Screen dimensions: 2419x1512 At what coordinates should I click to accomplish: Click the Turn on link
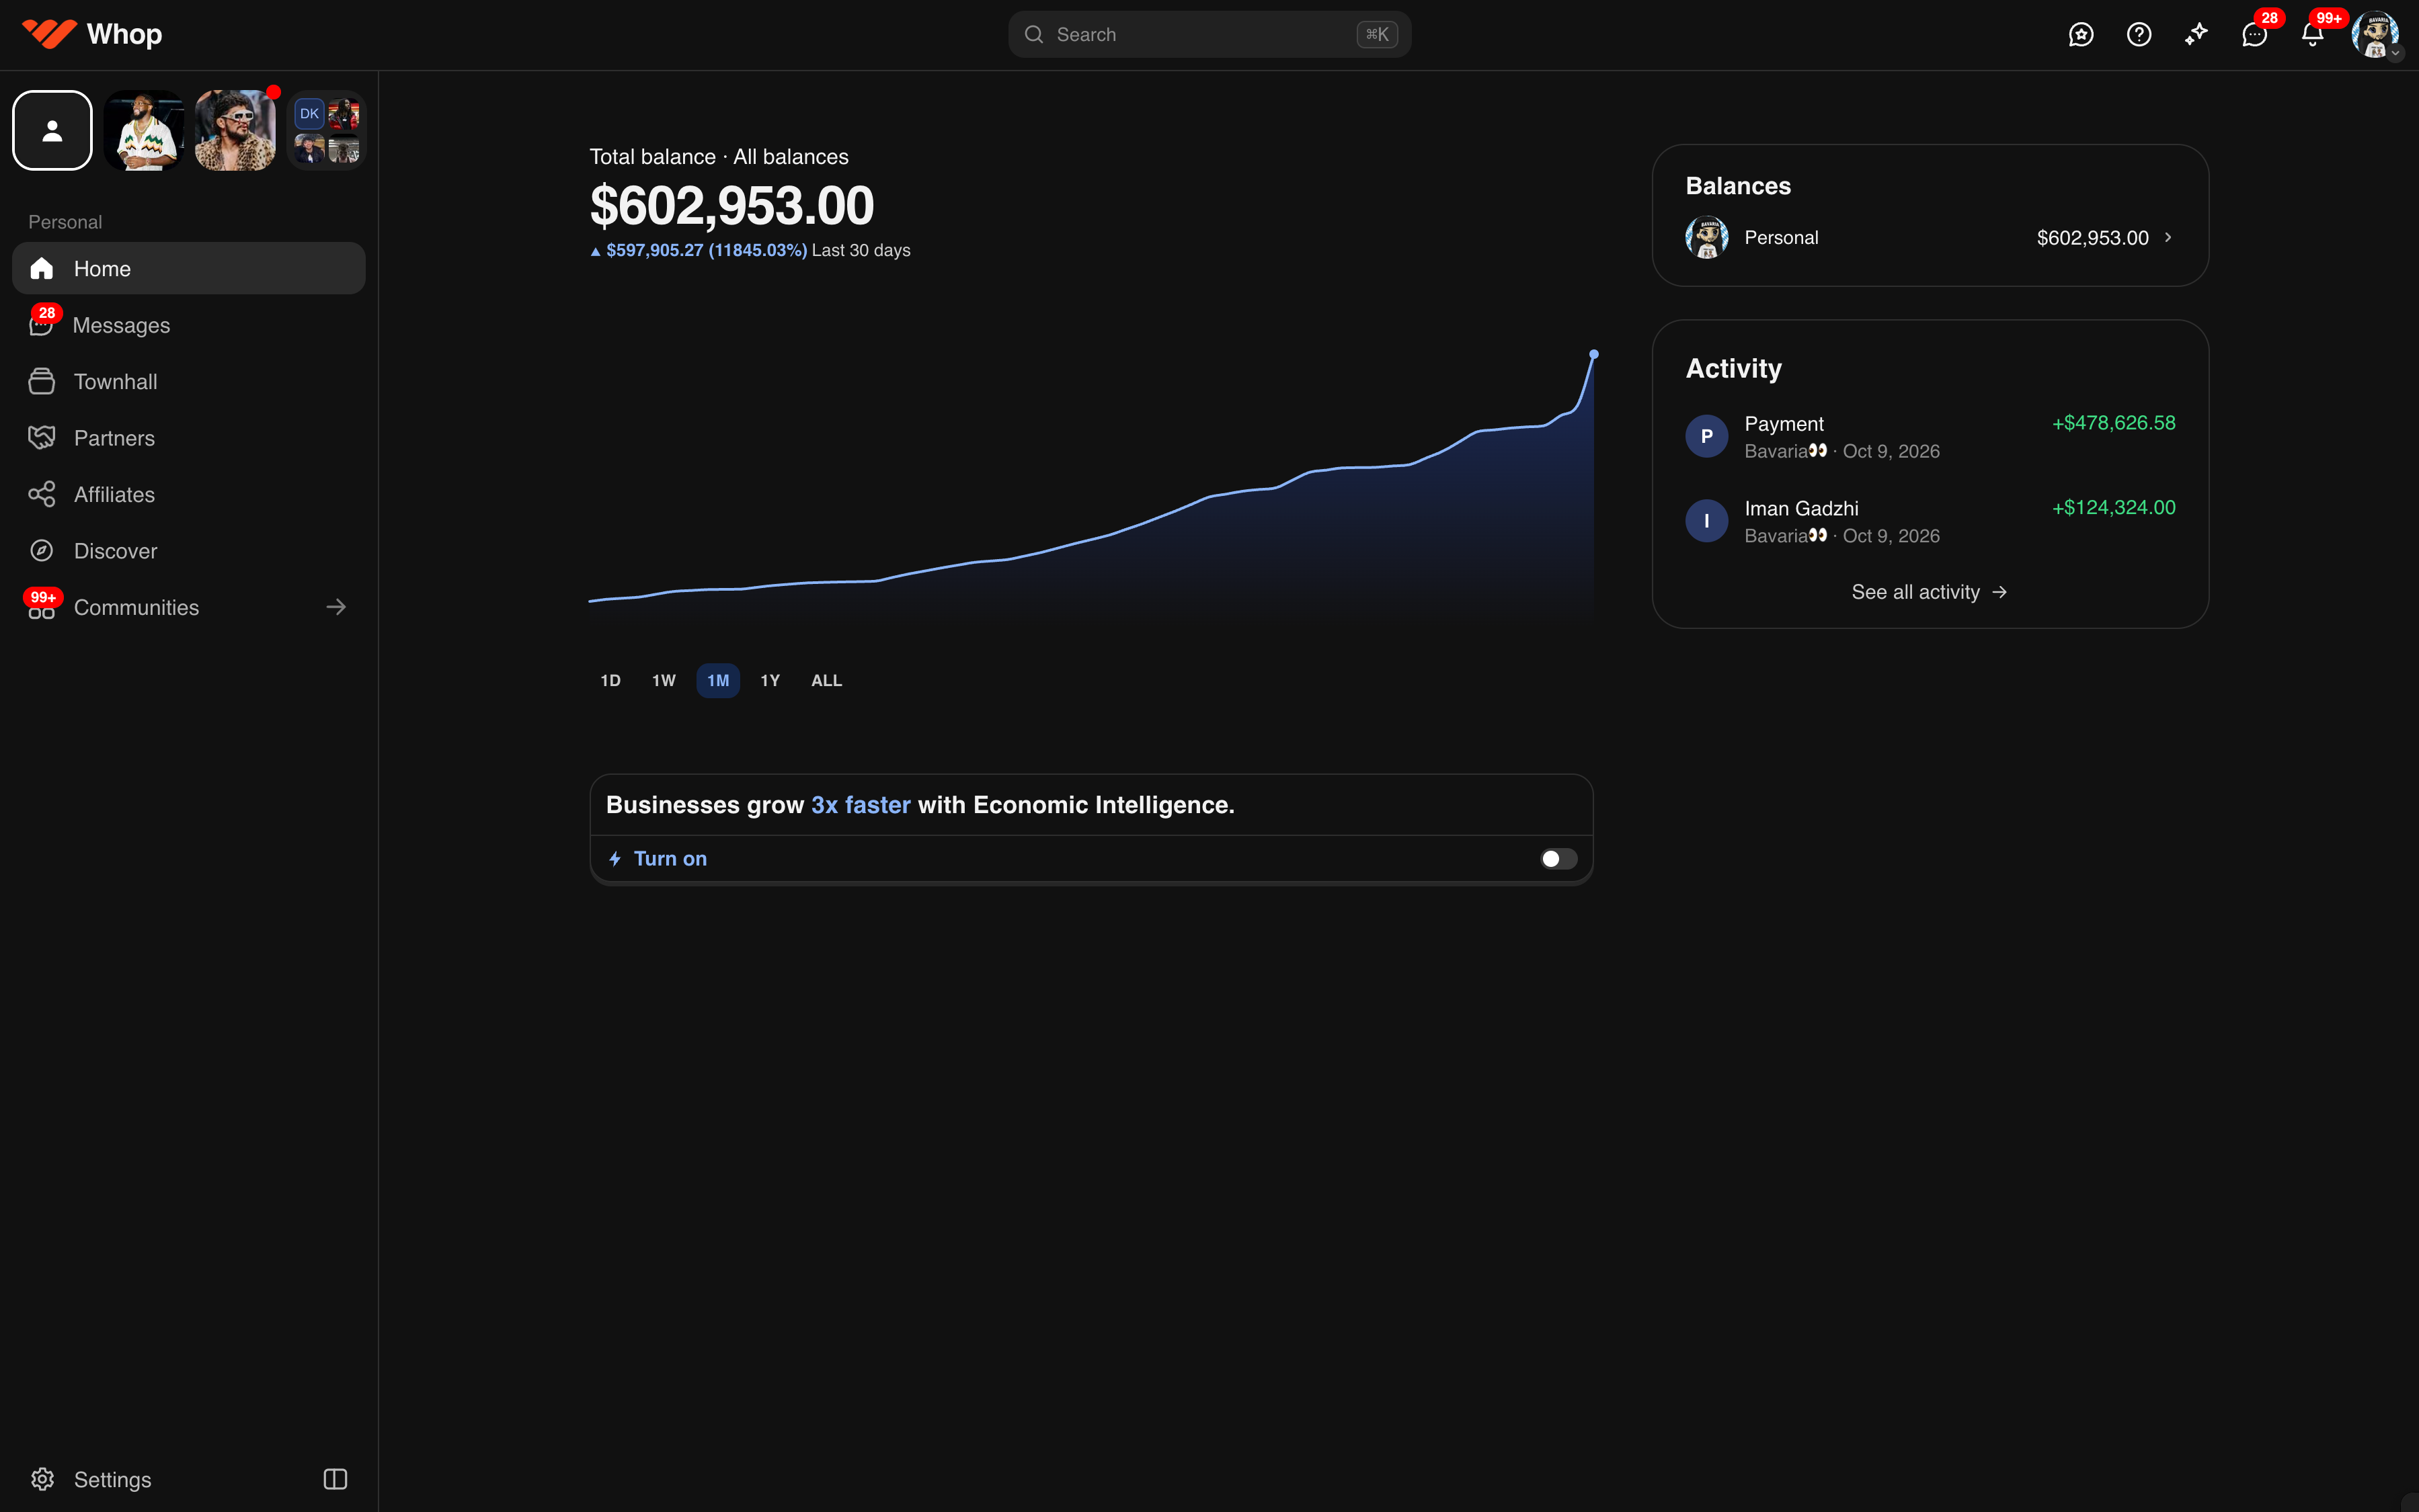(x=669, y=859)
